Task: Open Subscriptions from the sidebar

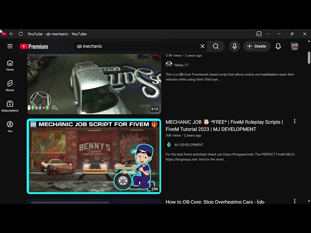Action: (x=10, y=106)
